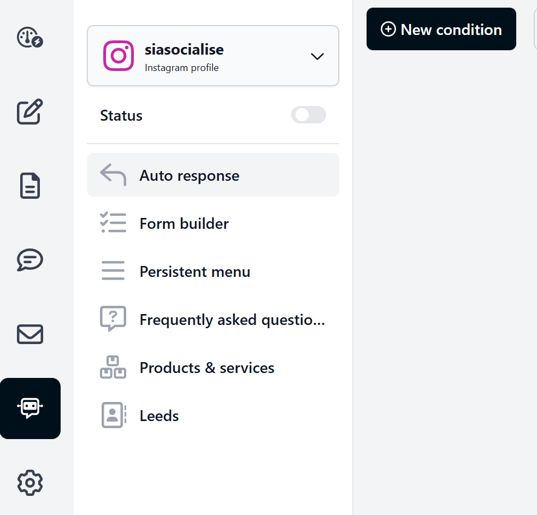537x515 pixels.
Task: Open the chevron on the Instagram profile selector
Action: pyautogui.click(x=317, y=56)
